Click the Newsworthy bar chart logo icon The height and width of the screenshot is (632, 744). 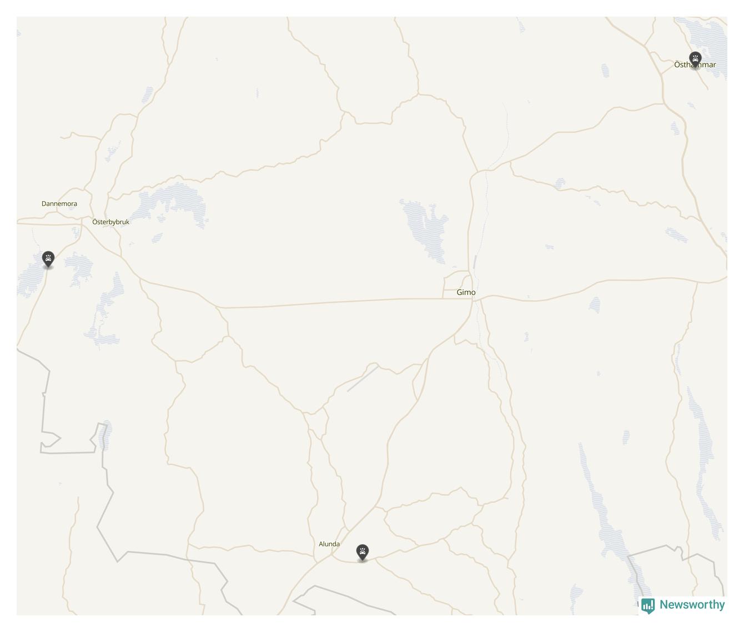click(x=648, y=605)
